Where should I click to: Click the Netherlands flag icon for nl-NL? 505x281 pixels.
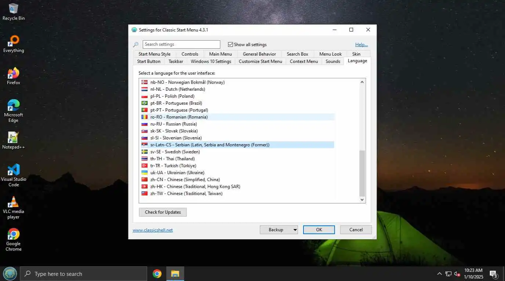(x=145, y=89)
